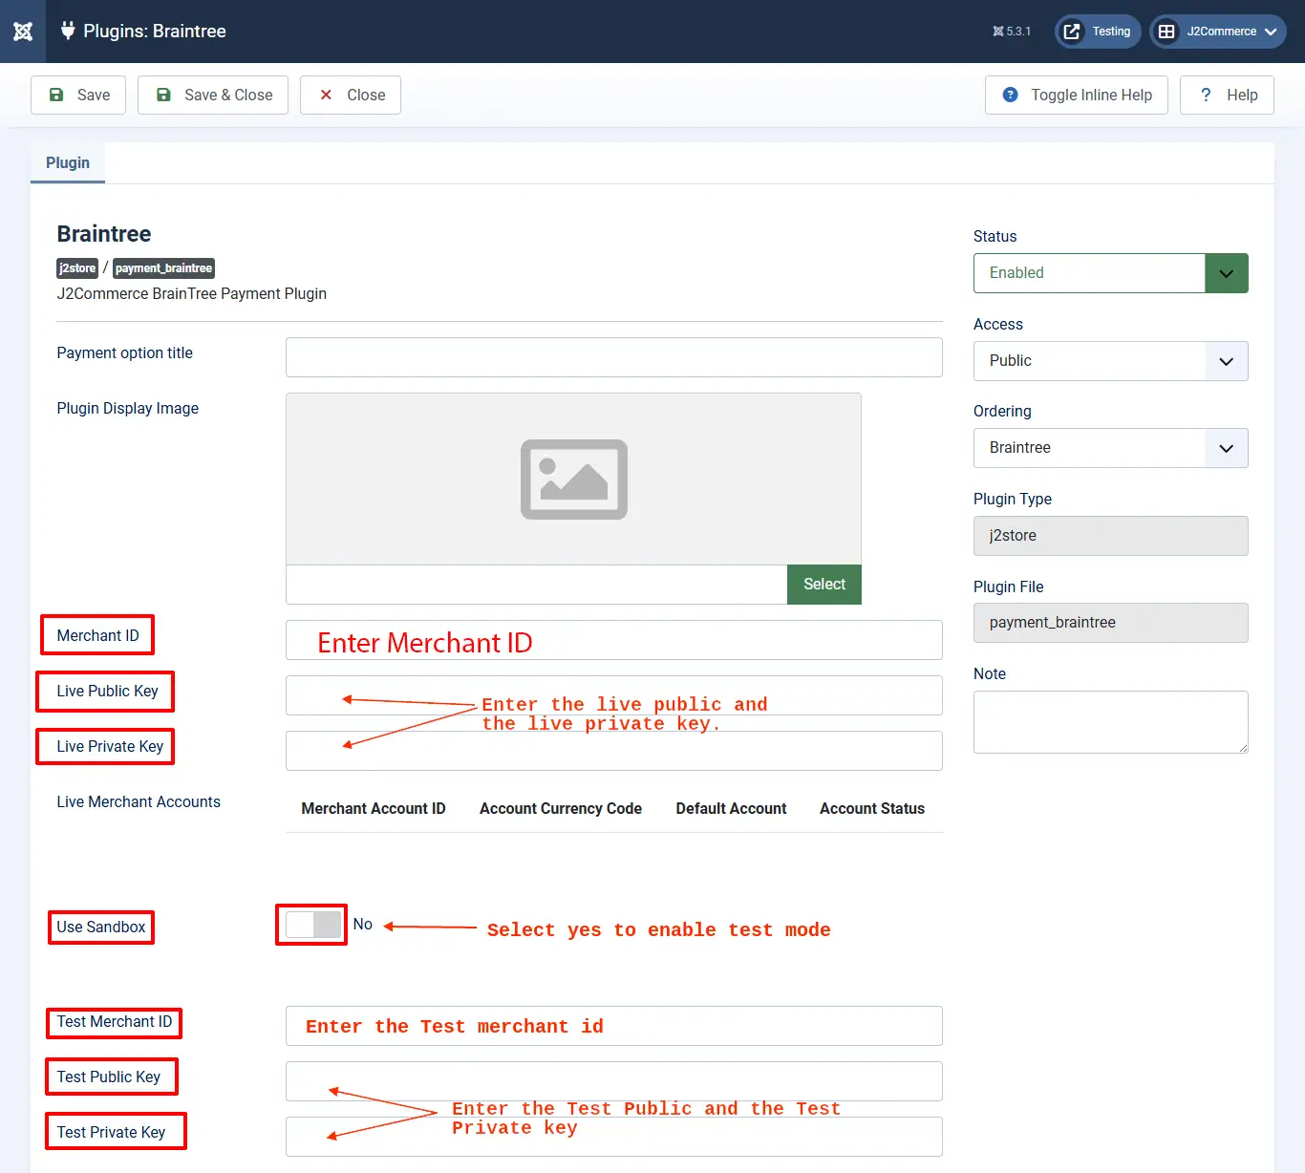Open the Ordering dropdown
The height and width of the screenshot is (1173, 1305).
1111,448
